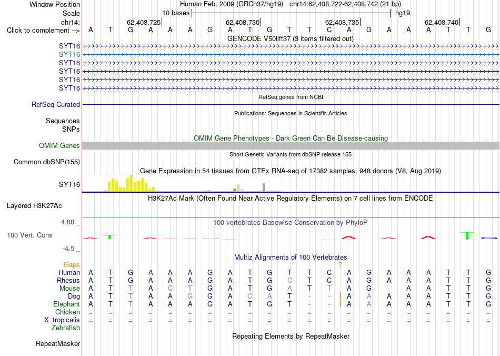The image size is (500, 356).
Task: Click the orange insertion bar in Dog row
Action: point(340,296)
